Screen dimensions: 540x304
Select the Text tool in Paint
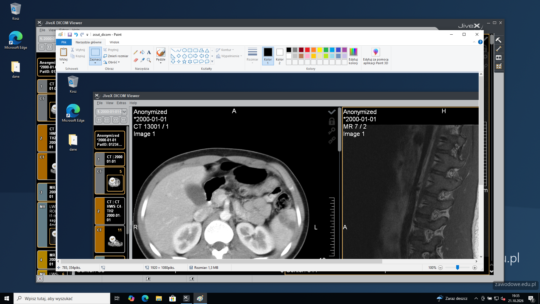[x=149, y=52]
